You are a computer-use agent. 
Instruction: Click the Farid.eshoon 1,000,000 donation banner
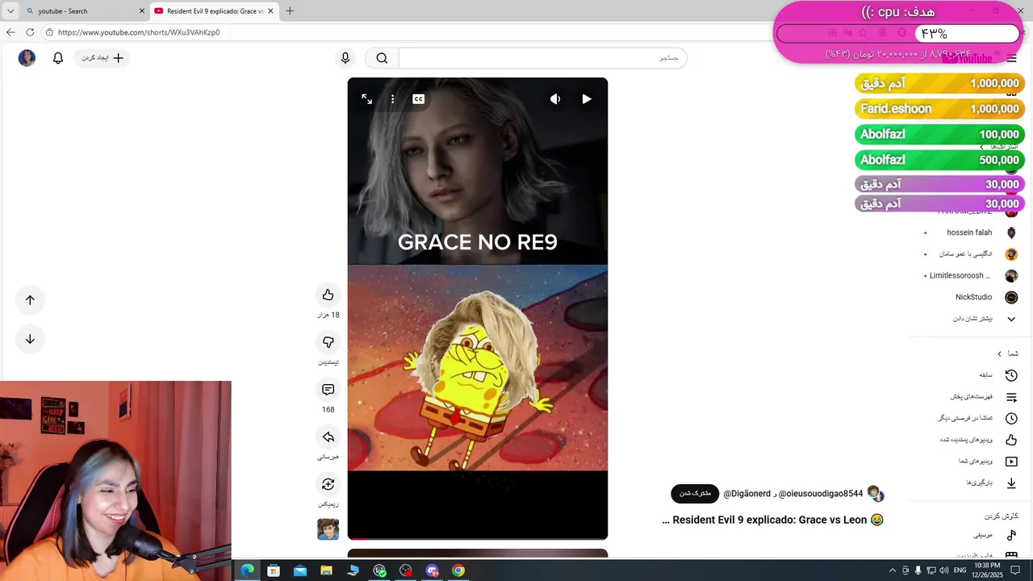(x=939, y=109)
